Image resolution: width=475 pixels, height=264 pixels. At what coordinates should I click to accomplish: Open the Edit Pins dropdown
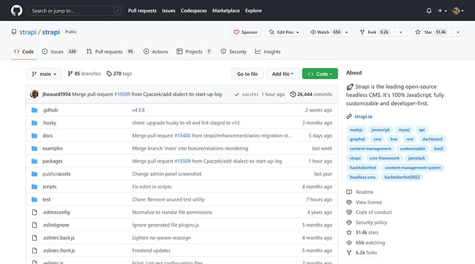click(284, 32)
